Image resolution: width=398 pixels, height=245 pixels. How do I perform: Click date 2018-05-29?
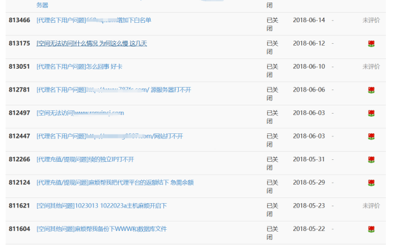[309, 183]
